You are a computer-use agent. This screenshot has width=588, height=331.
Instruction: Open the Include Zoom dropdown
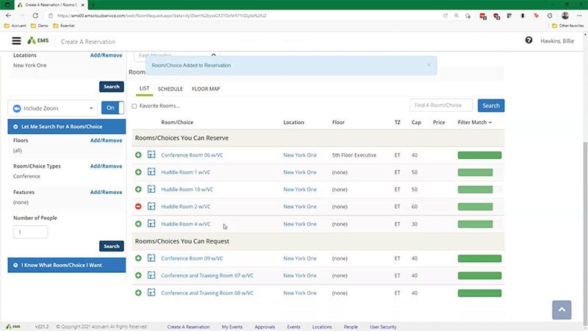pyautogui.click(x=51, y=107)
